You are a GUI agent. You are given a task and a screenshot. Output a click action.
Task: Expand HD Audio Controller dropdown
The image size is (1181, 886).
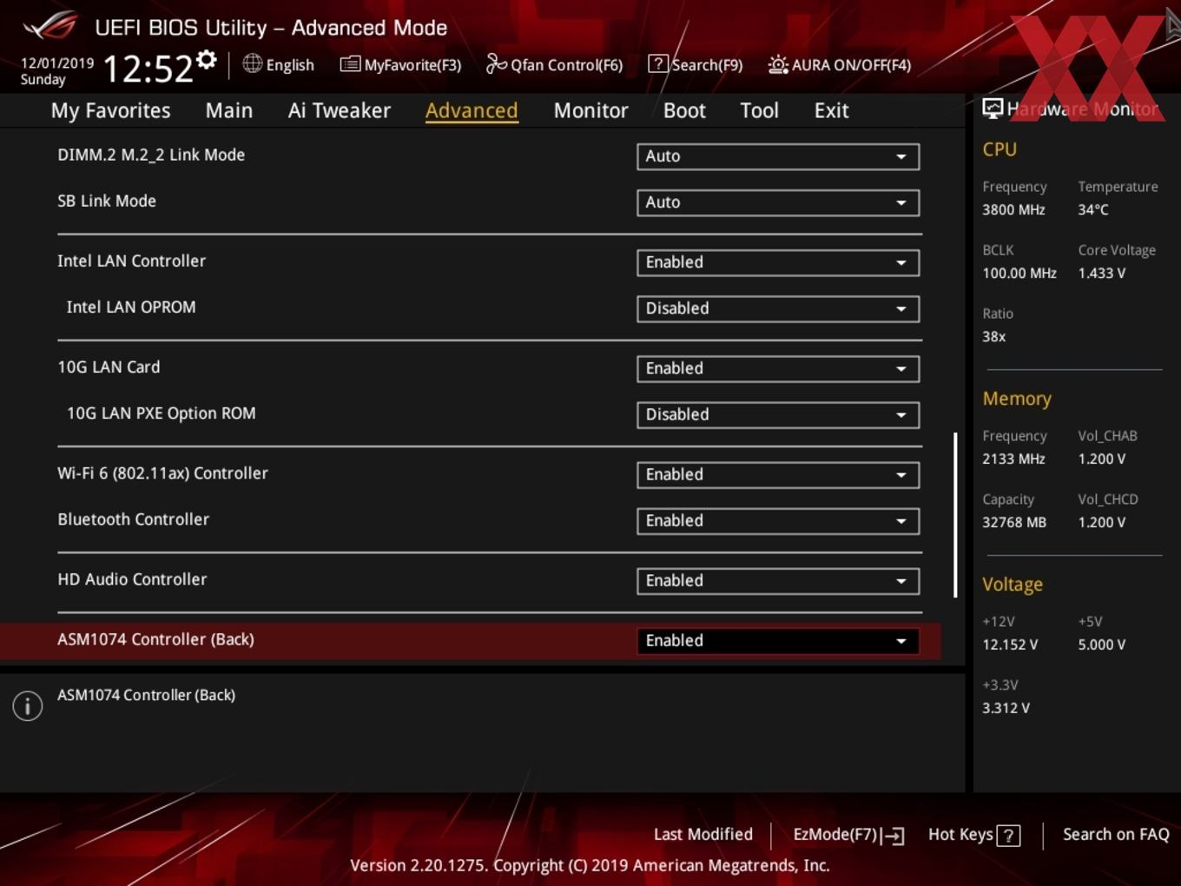coord(778,580)
